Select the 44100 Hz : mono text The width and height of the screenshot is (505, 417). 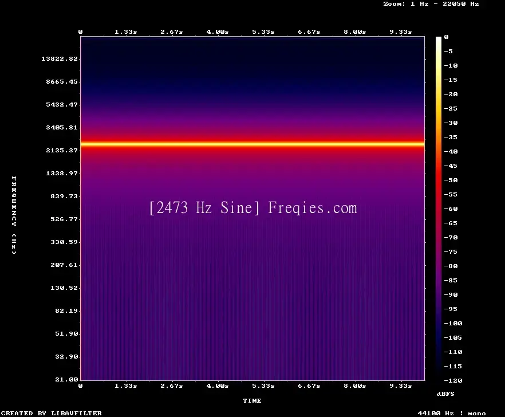(x=452, y=413)
